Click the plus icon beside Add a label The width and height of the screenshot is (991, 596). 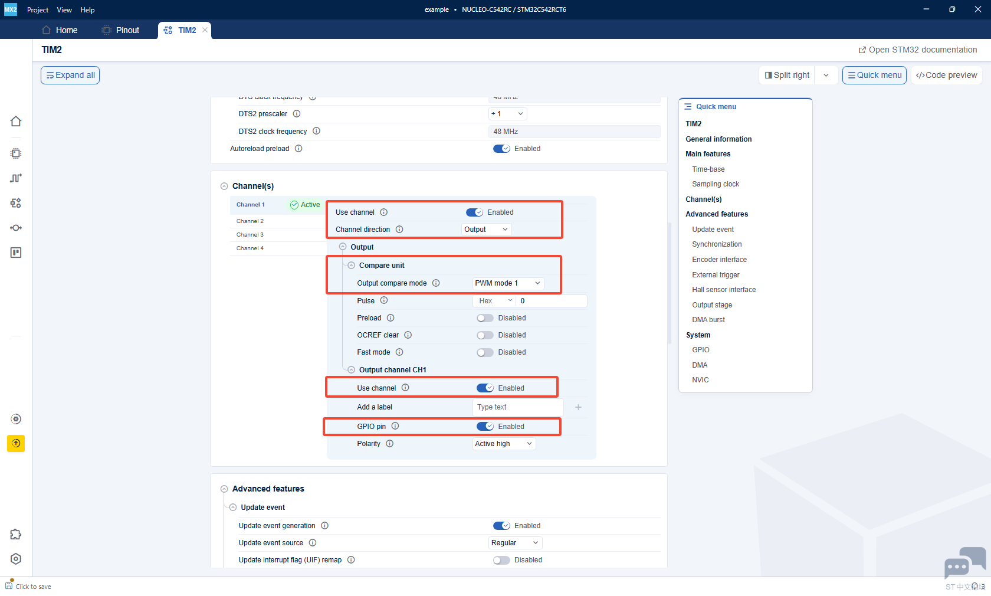coord(578,407)
